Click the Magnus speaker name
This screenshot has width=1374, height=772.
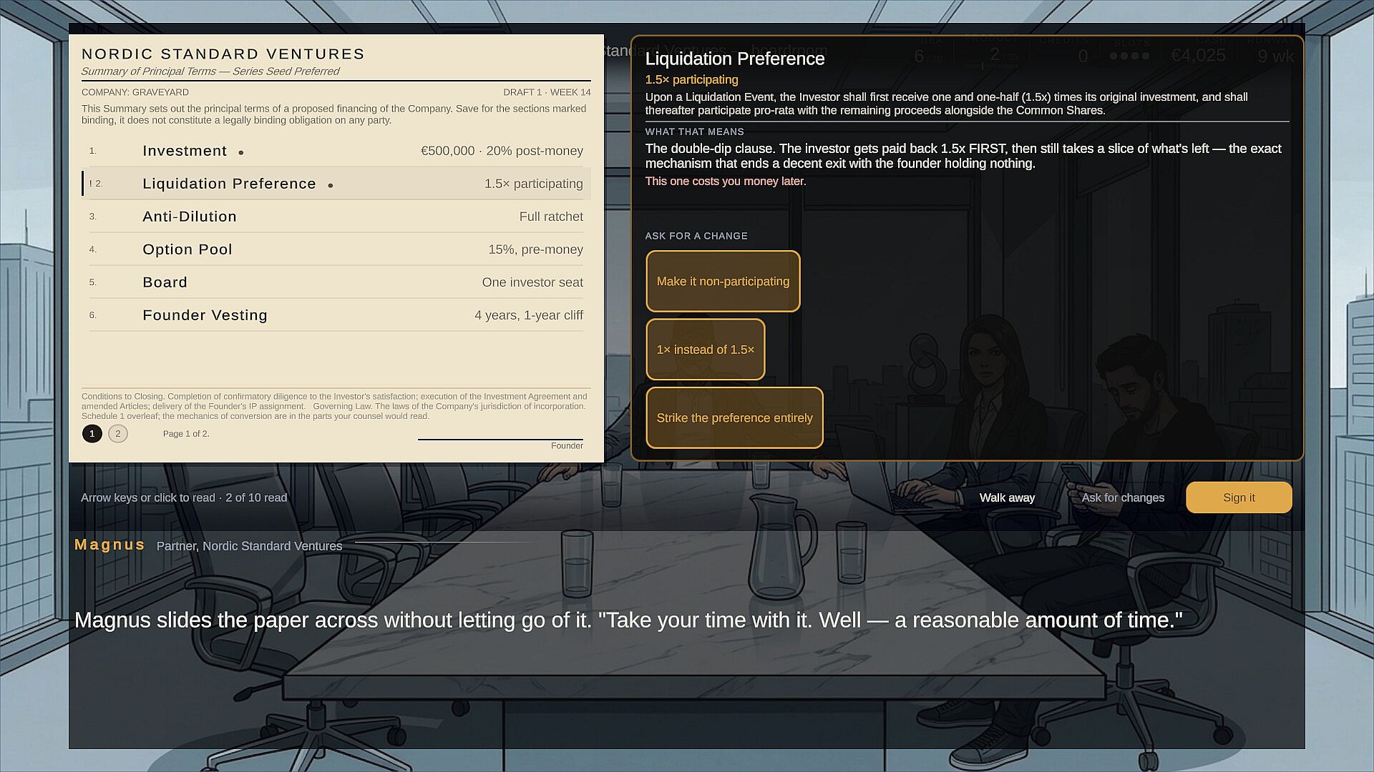coord(109,545)
